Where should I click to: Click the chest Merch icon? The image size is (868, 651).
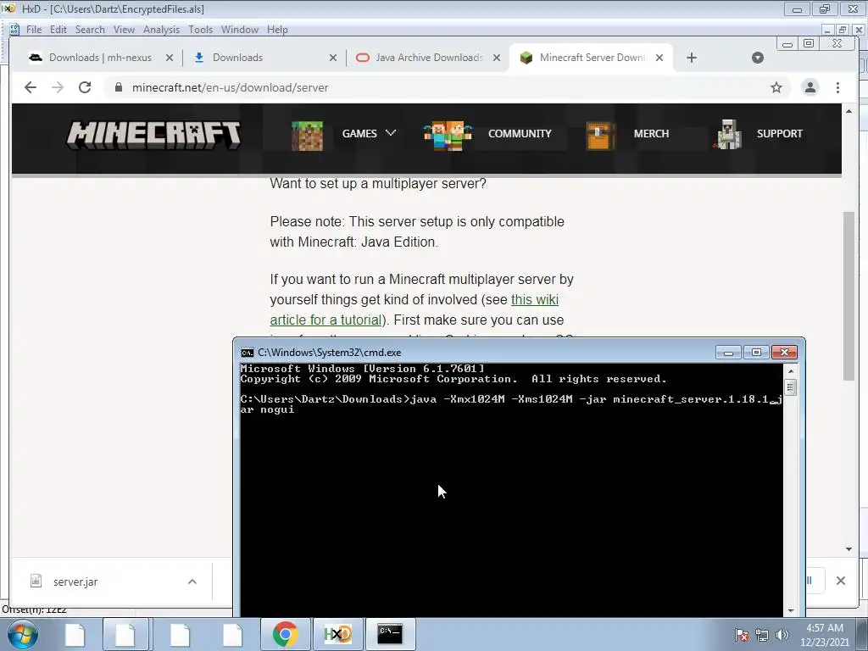tap(601, 136)
